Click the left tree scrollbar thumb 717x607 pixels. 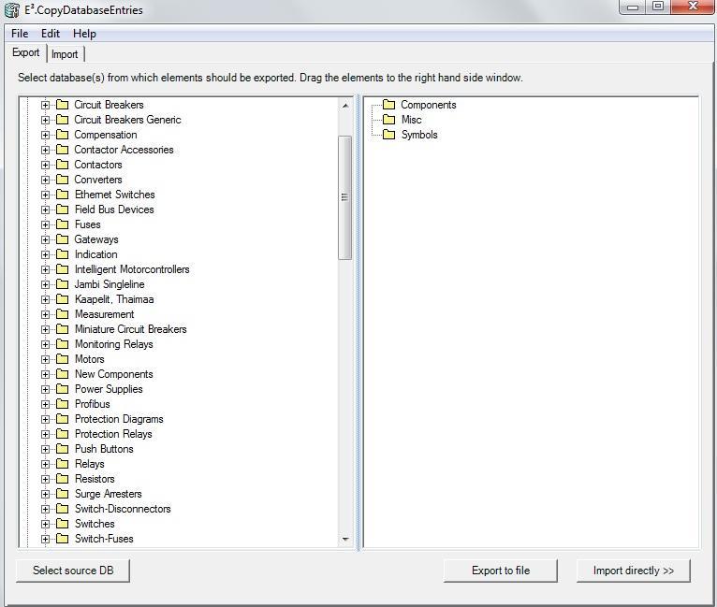click(344, 197)
